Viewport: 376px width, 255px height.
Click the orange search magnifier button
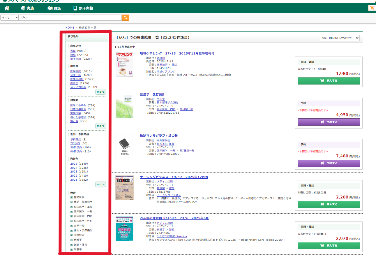tap(125, 18)
